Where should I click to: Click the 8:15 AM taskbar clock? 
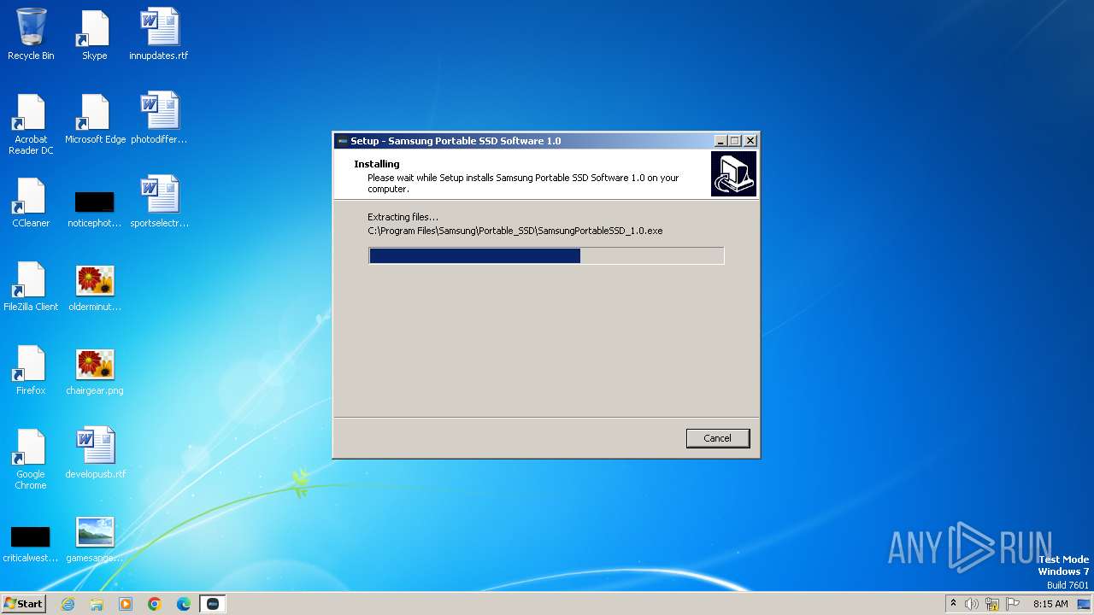(1050, 604)
